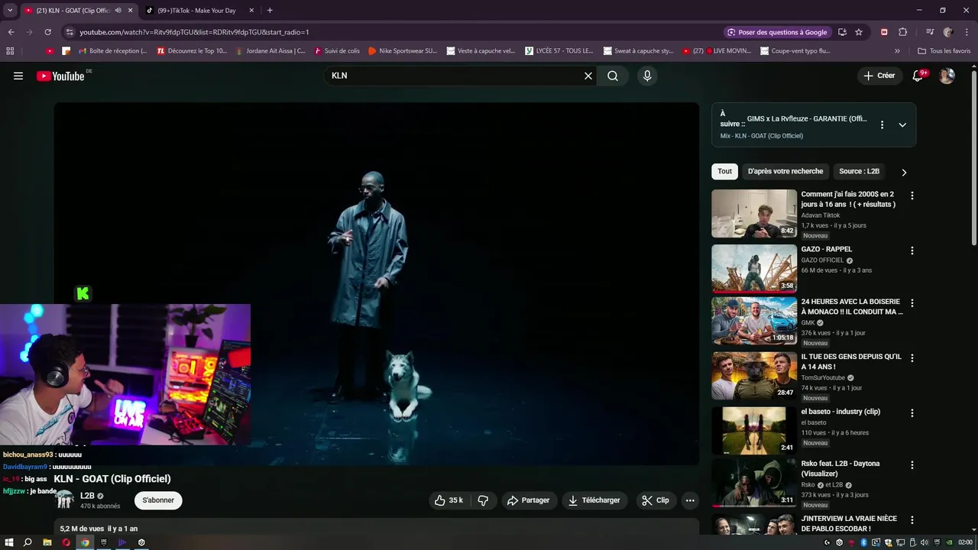Go back in Chrome
The height and width of the screenshot is (550, 978).
pos(11,32)
